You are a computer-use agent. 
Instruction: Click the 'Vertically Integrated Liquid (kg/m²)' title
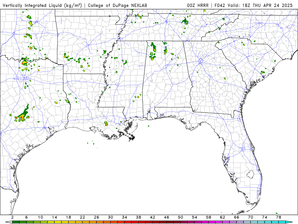(x=42, y=6)
